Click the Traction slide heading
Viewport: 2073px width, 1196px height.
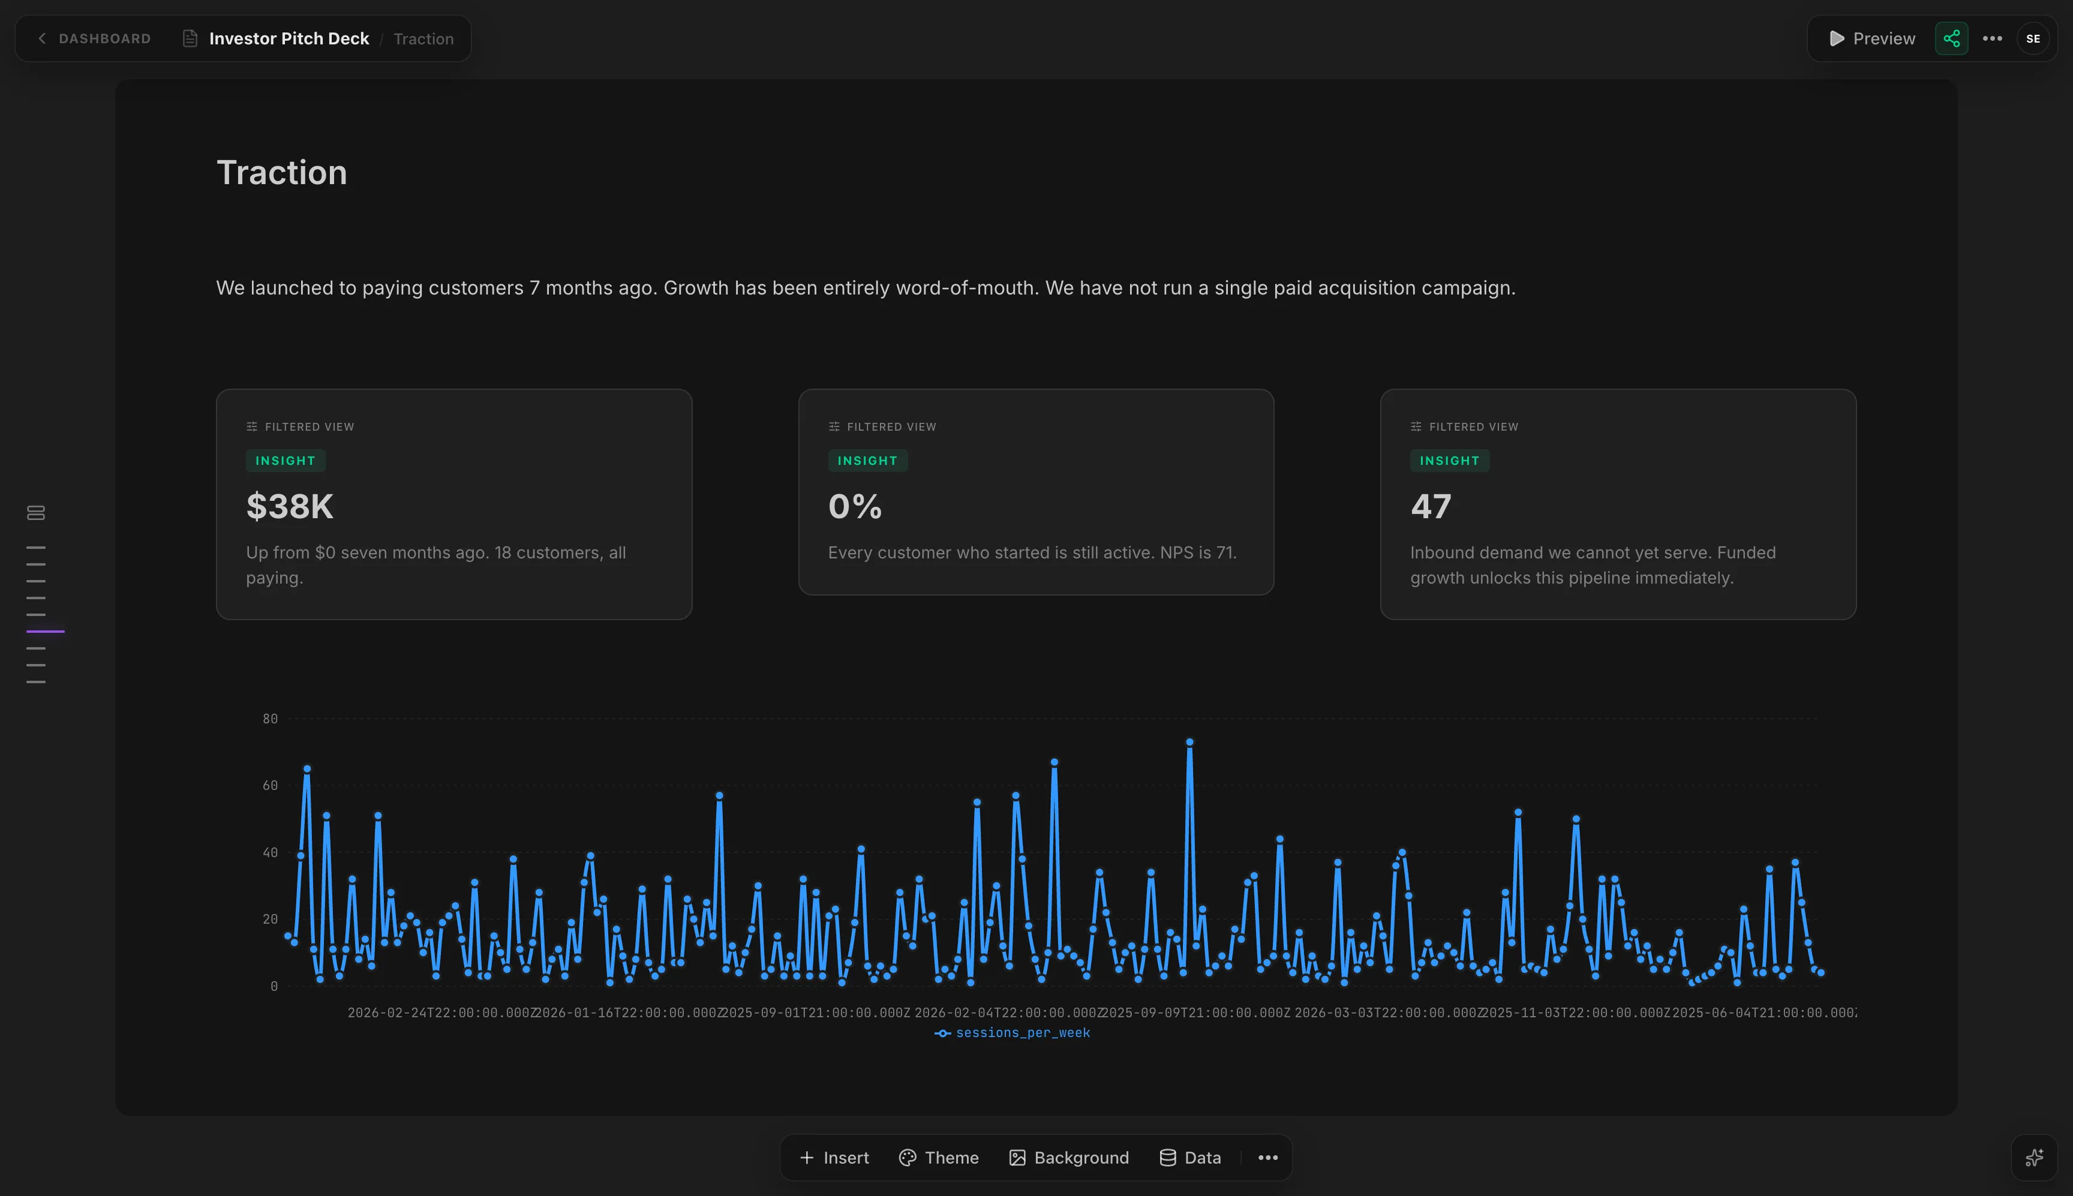pyautogui.click(x=282, y=173)
